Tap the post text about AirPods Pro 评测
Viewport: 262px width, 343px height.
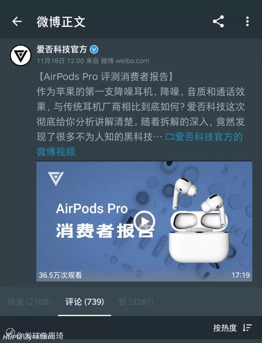pyautogui.click(x=140, y=106)
